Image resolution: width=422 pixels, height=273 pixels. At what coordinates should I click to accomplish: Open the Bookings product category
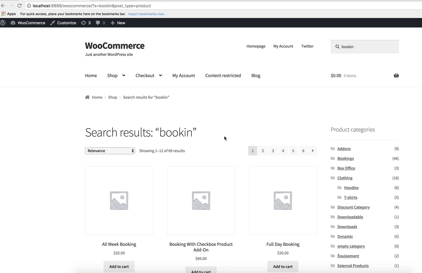(x=346, y=158)
